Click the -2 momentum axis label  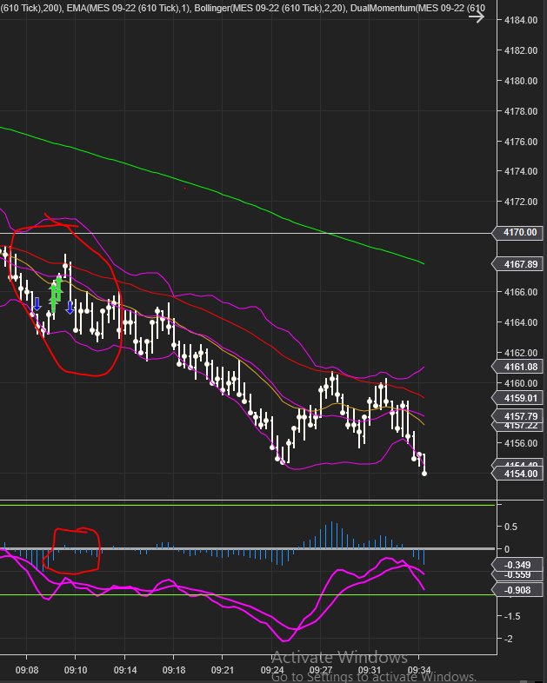(508, 640)
